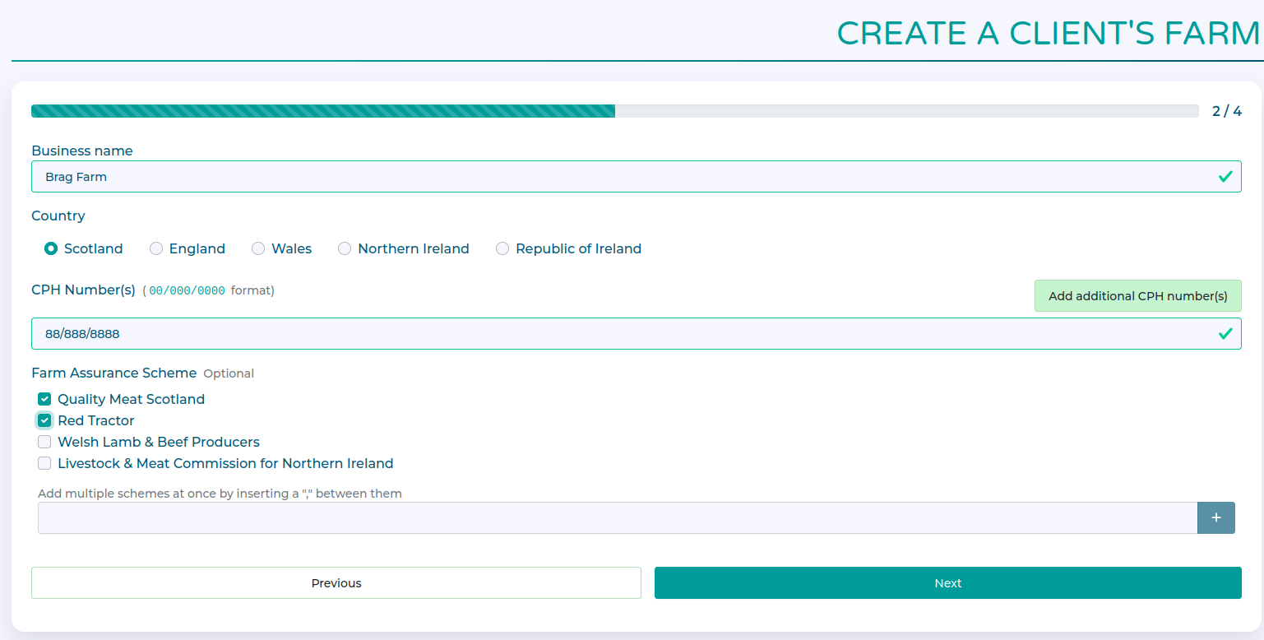Check Livestock & Meat Commission for Northern Ireland
The width and height of the screenshot is (1264, 640).
tap(44, 464)
